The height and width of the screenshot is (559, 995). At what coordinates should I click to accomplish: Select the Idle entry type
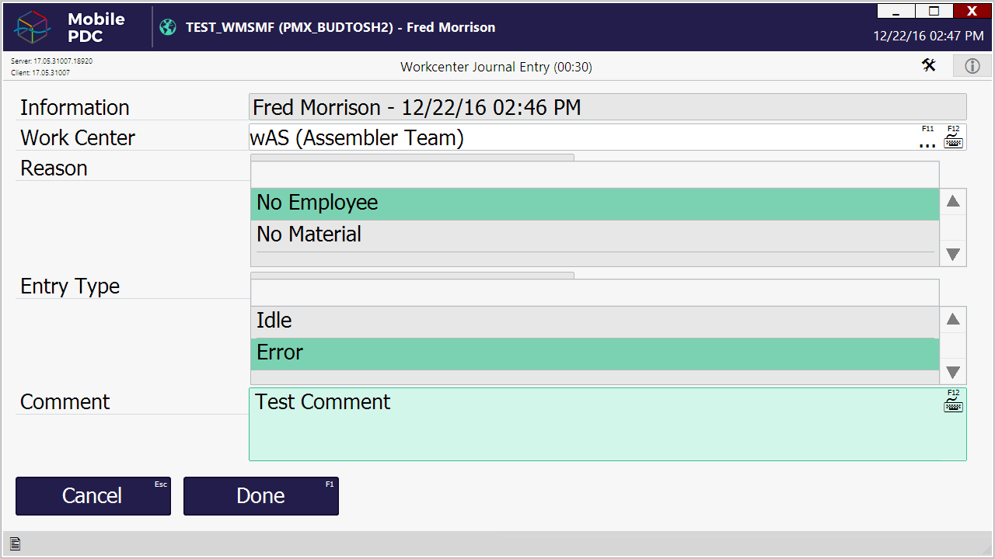point(595,321)
